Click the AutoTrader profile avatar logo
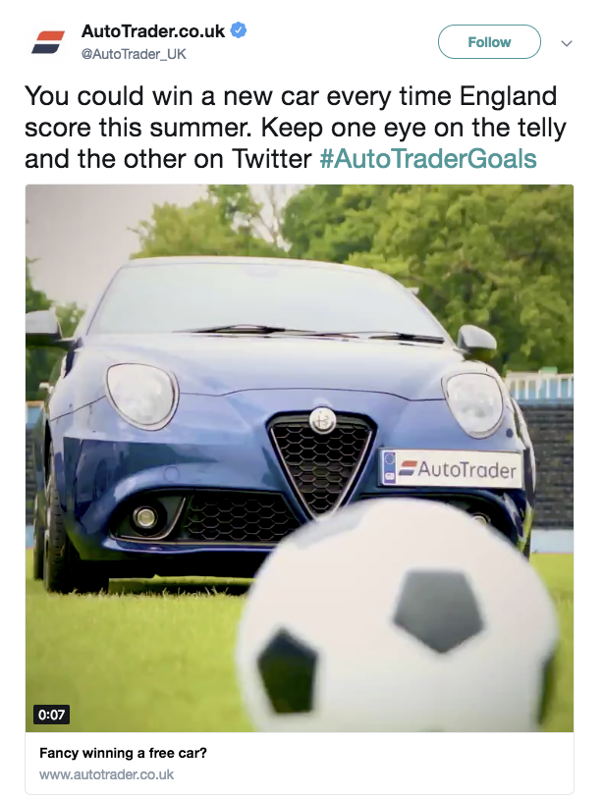 [48, 42]
